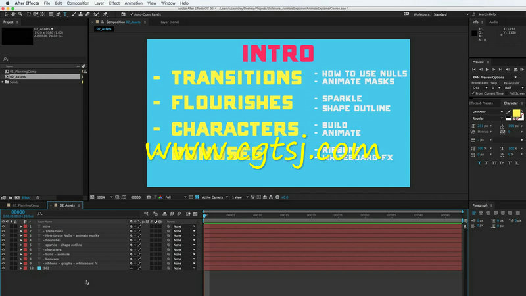
Task: Expand the '- sparkle - shape outline' layer triangle
Action: tap(21, 245)
